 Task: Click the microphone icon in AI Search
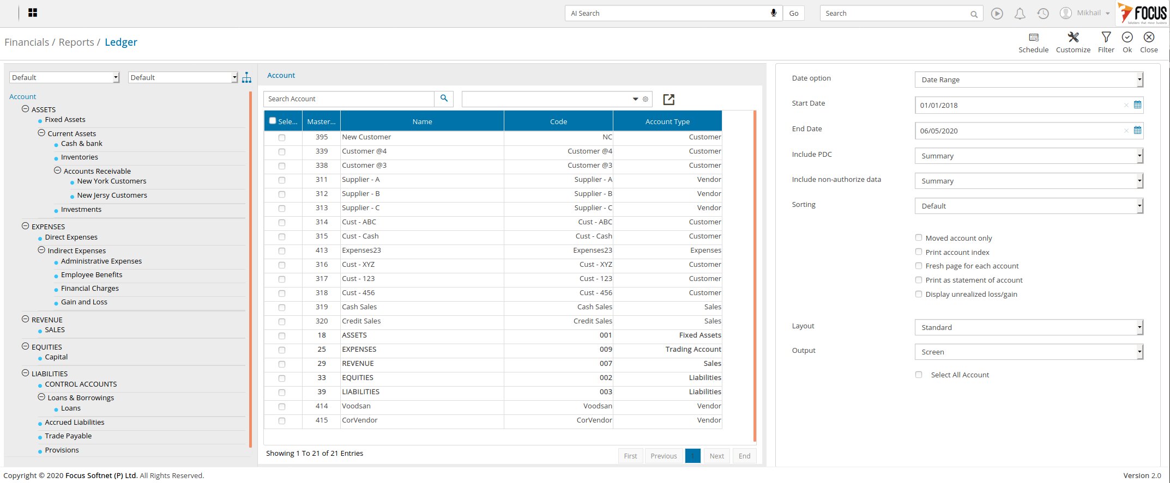click(x=773, y=13)
